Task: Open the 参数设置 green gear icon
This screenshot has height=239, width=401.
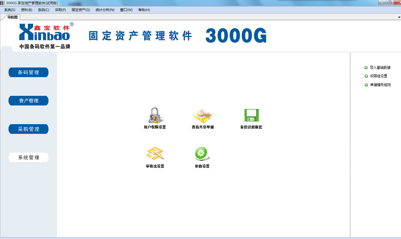Action: pyautogui.click(x=202, y=154)
